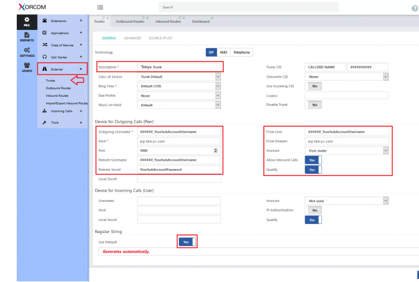Switch to the Dashboard tab

pos(201,22)
